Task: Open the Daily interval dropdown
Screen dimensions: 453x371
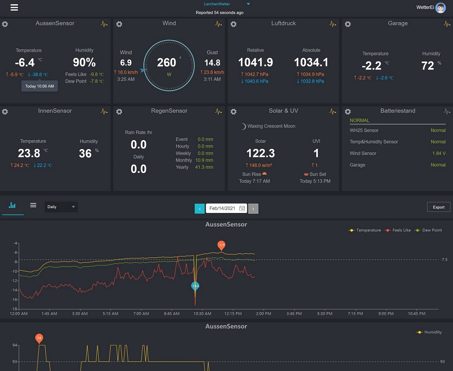Action: coord(61,207)
